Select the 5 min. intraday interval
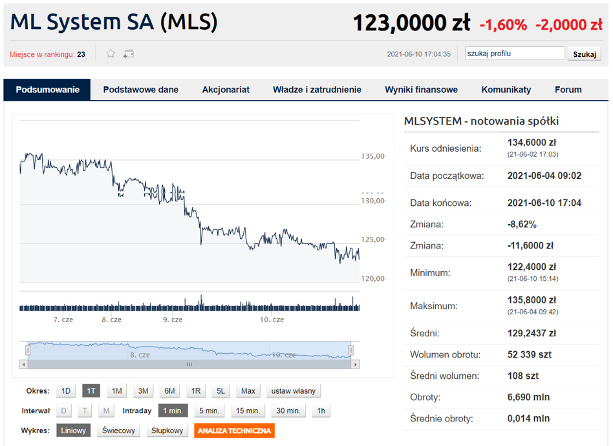Screen dimensions: 613x446 (209, 411)
